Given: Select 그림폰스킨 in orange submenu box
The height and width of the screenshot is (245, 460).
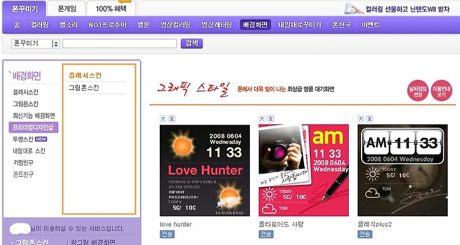Looking at the screenshot, I should point(84,87).
